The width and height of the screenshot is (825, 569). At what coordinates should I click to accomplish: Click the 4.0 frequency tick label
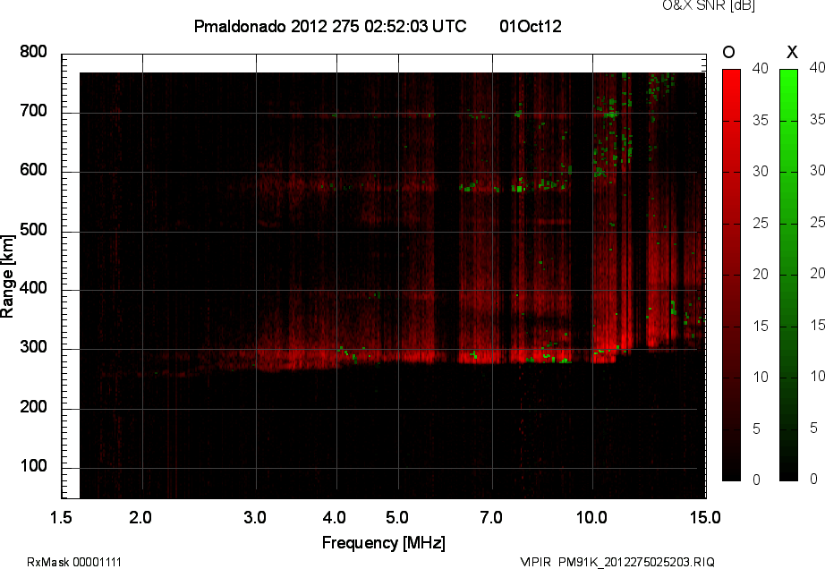(334, 517)
